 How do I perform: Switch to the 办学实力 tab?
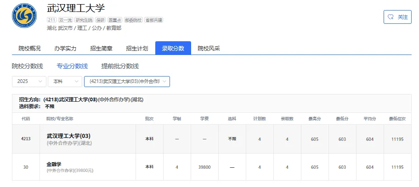click(x=65, y=48)
